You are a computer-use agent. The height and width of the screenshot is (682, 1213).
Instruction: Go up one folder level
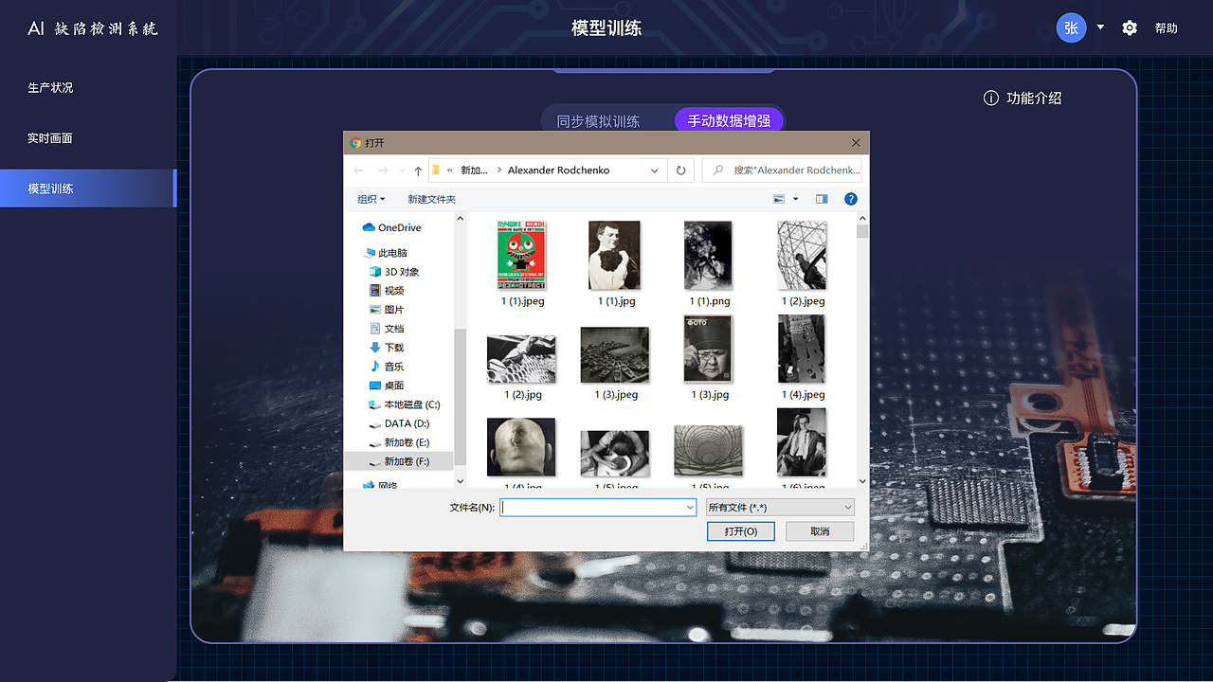click(418, 170)
